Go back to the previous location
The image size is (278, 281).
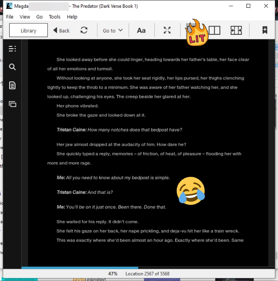coord(61,30)
